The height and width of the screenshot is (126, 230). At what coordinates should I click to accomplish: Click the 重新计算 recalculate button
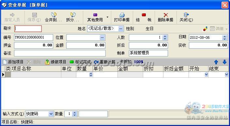coord(105,62)
